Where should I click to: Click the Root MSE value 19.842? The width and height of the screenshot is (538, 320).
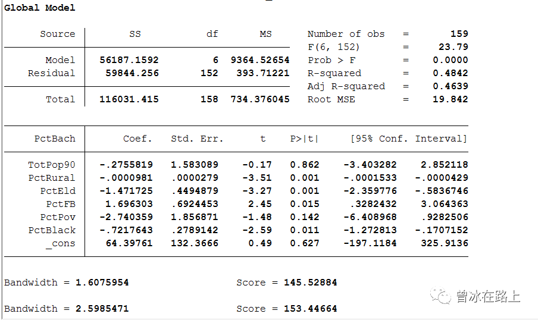450,99
